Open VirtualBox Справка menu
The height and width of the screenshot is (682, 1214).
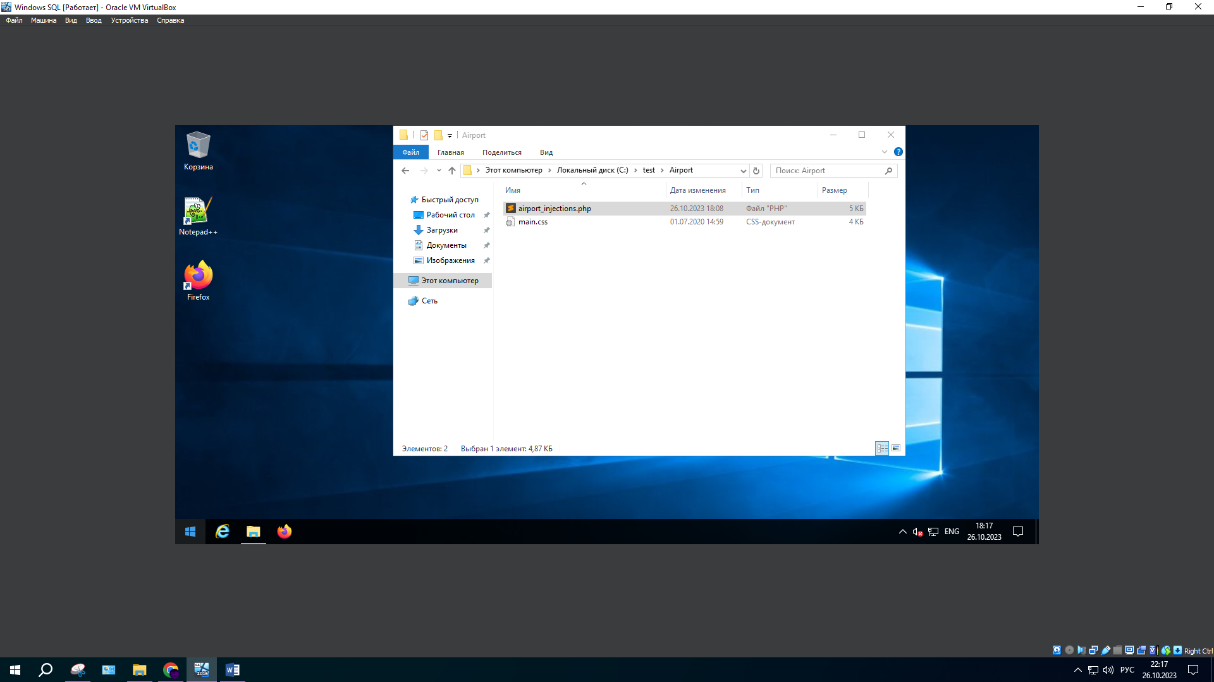click(x=171, y=20)
